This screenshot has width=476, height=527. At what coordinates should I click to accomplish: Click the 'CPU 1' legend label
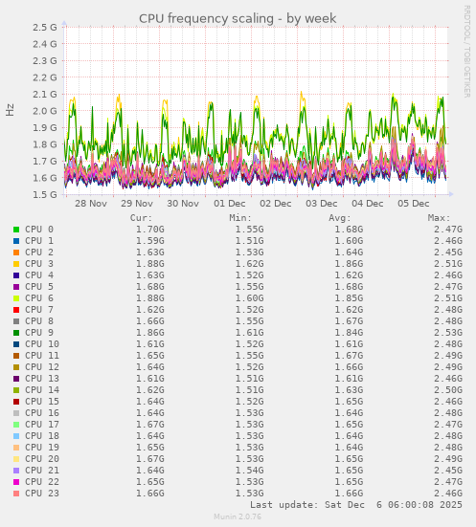39,241
